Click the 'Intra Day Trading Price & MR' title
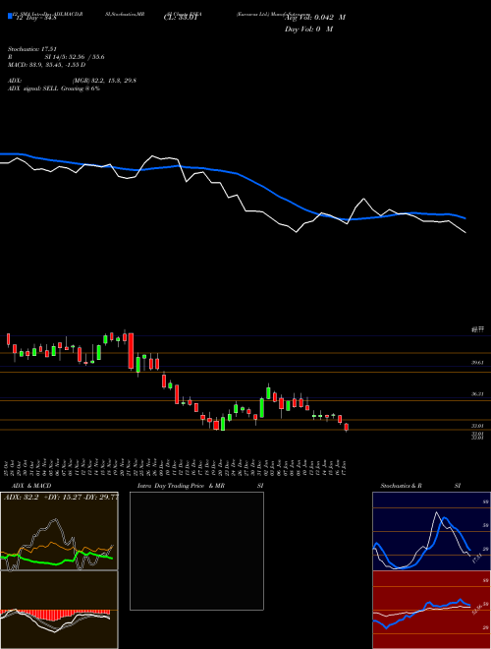 tap(181, 486)
